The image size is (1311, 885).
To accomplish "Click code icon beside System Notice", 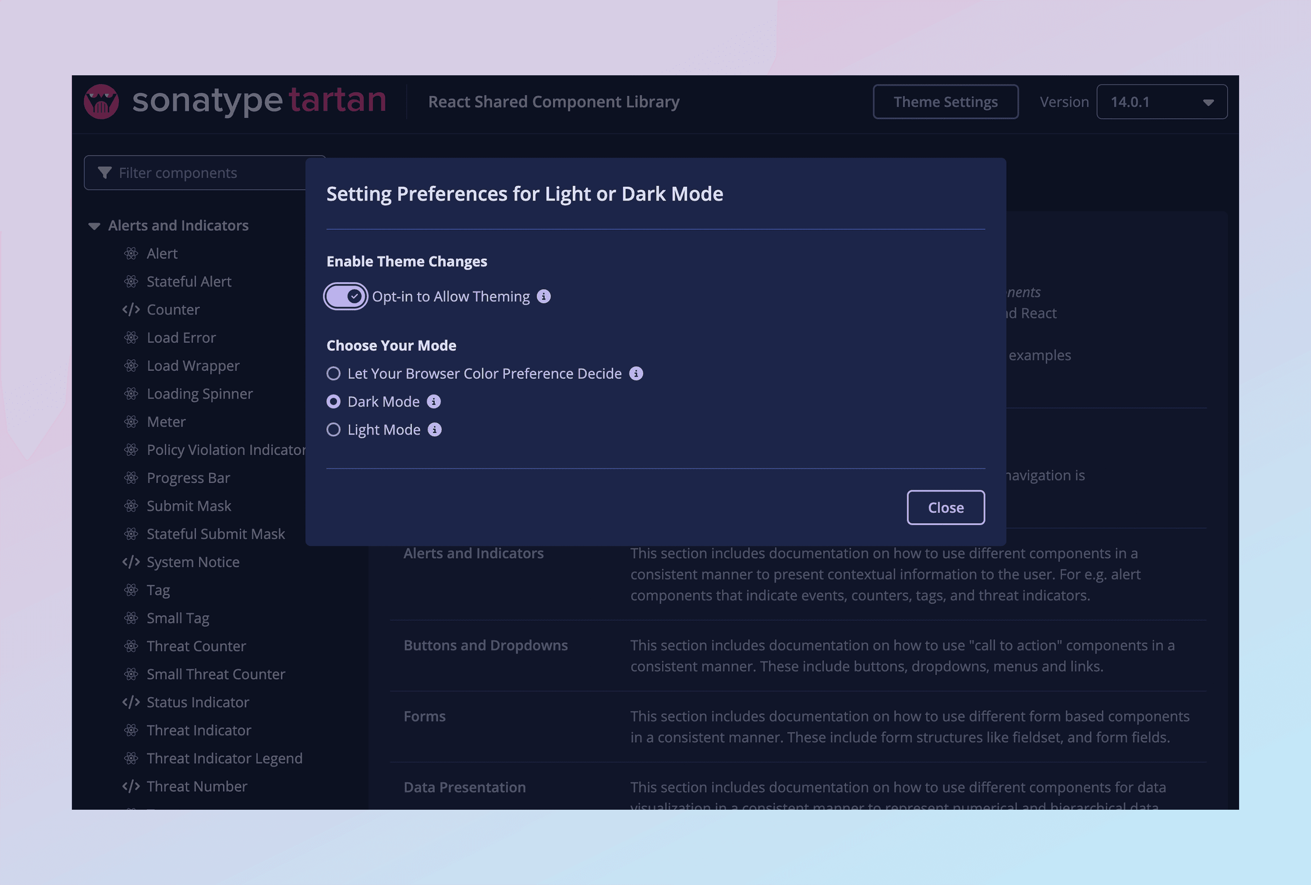I will coord(132,562).
